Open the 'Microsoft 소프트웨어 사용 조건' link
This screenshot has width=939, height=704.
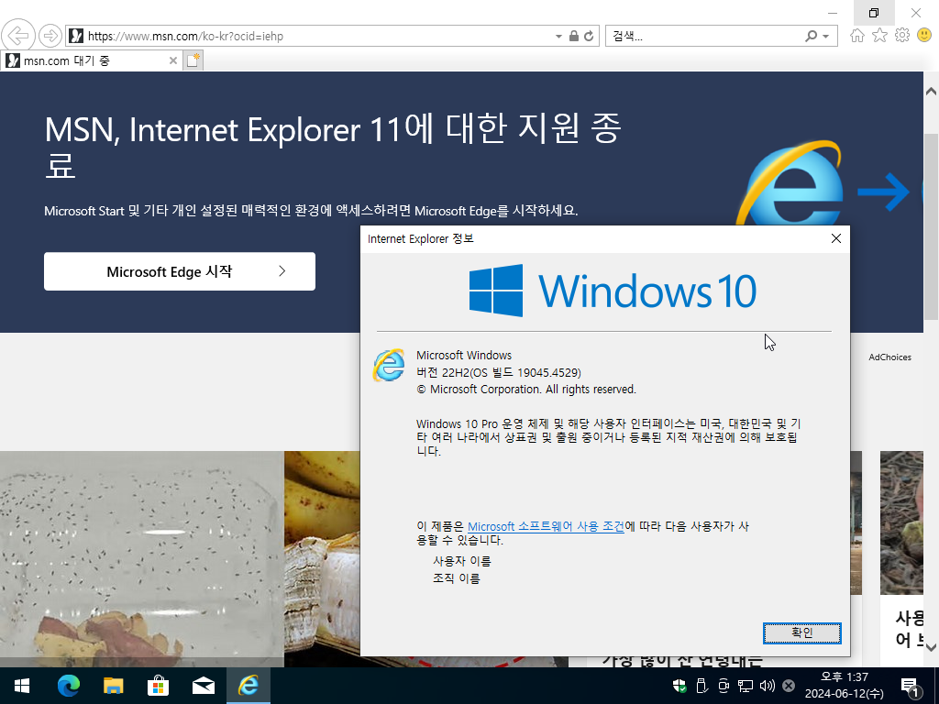coord(546,527)
